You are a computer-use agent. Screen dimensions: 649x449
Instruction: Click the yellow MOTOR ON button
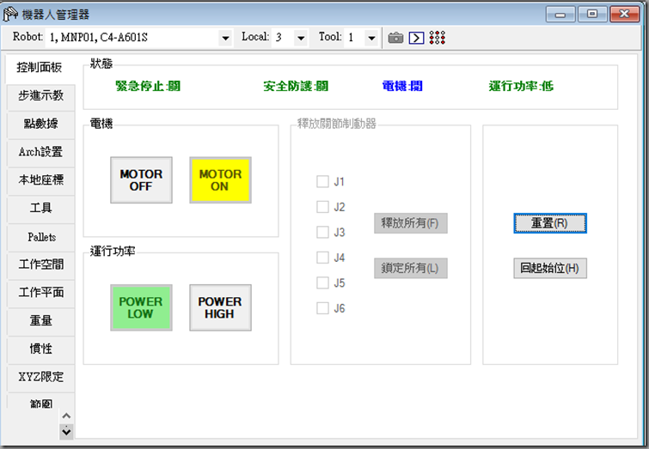(x=220, y=179)
